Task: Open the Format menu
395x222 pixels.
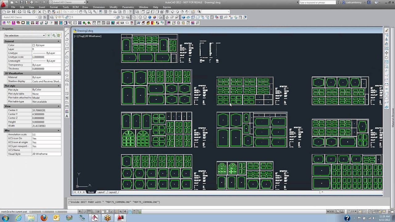Action: 54,7
